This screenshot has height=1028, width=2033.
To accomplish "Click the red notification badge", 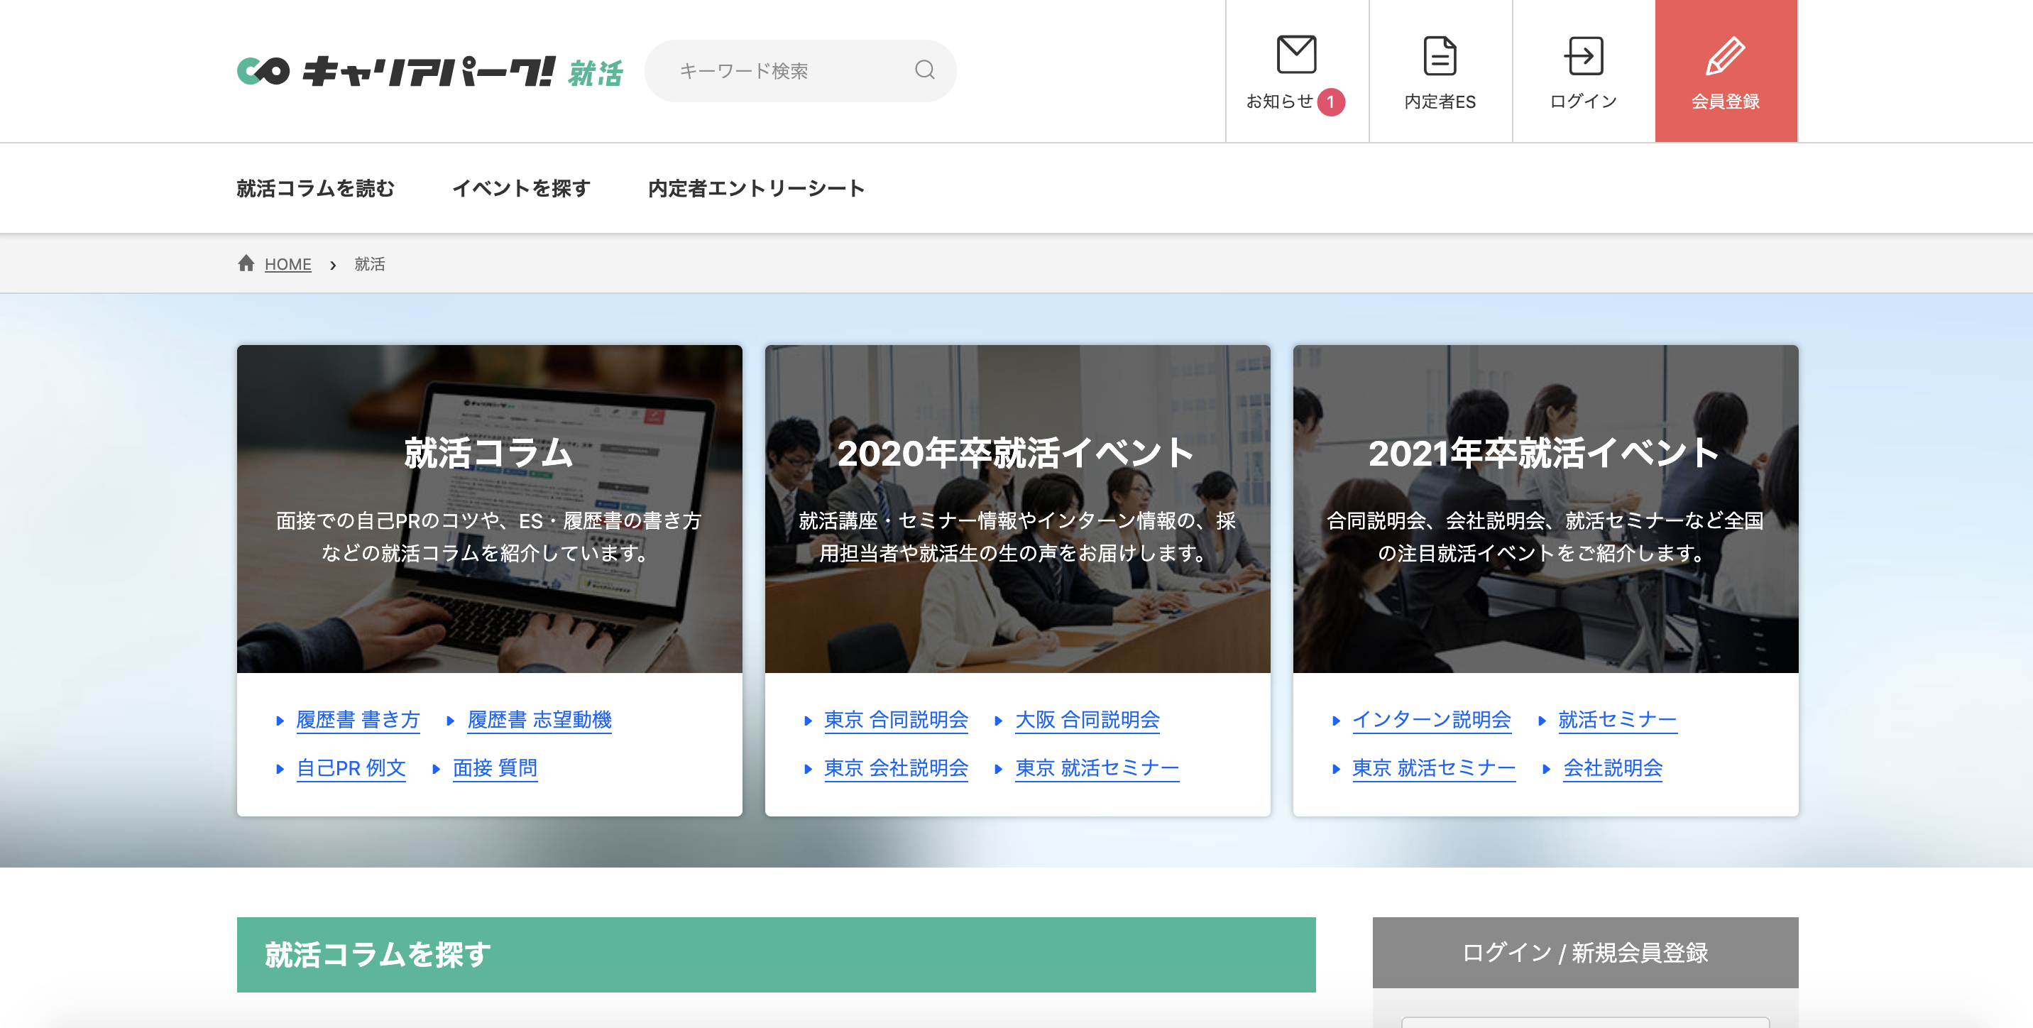I will click(1330, 102).
